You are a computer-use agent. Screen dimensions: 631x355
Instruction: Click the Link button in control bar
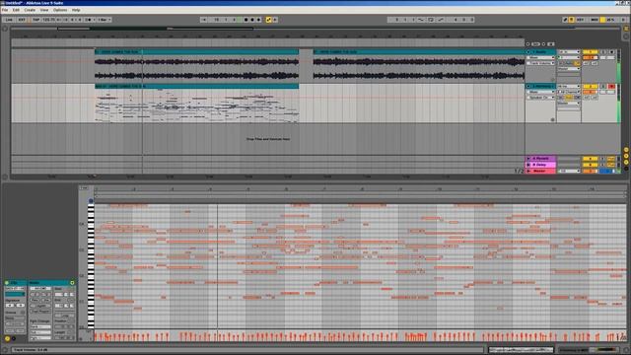pyautogui.click(x=9, y=20)
